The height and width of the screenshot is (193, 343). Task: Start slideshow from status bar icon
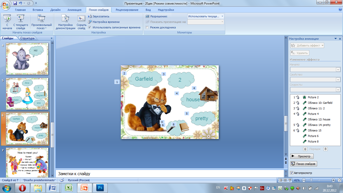290,180
